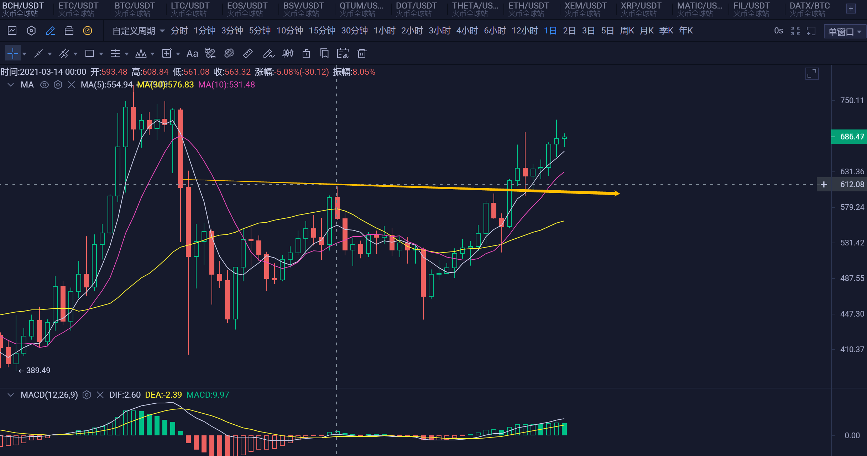
Task: Select the crosshair cursor tool
Action: tap(12, 53)
